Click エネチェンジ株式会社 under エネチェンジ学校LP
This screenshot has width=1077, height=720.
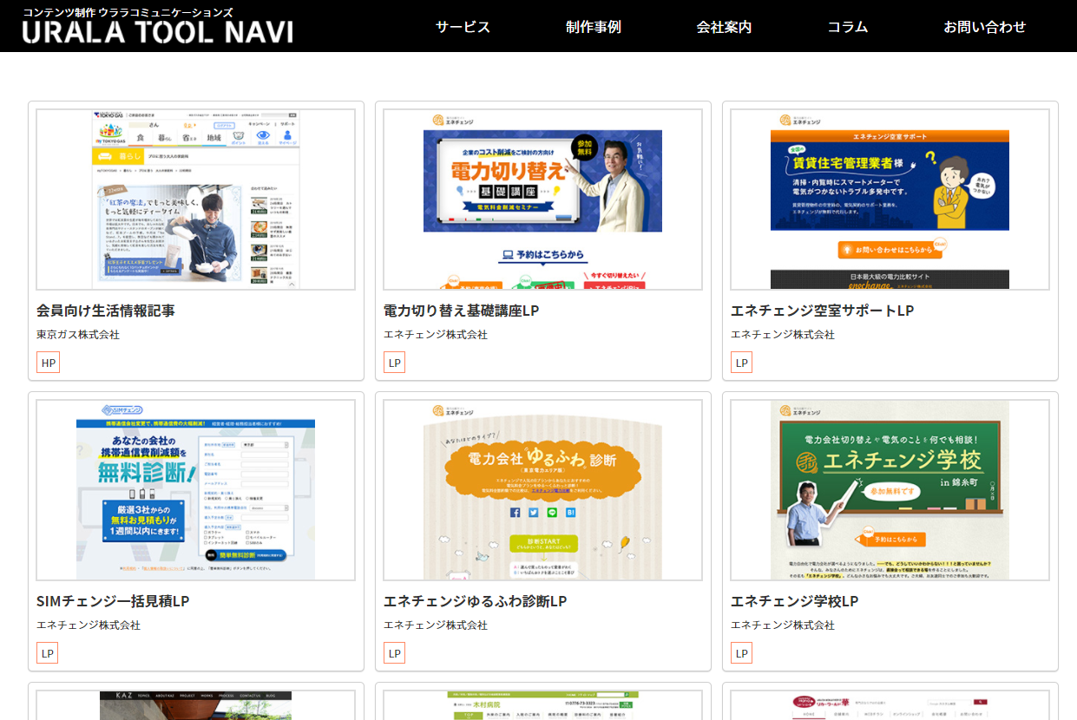pyautogui.click(x=783, y=625)
